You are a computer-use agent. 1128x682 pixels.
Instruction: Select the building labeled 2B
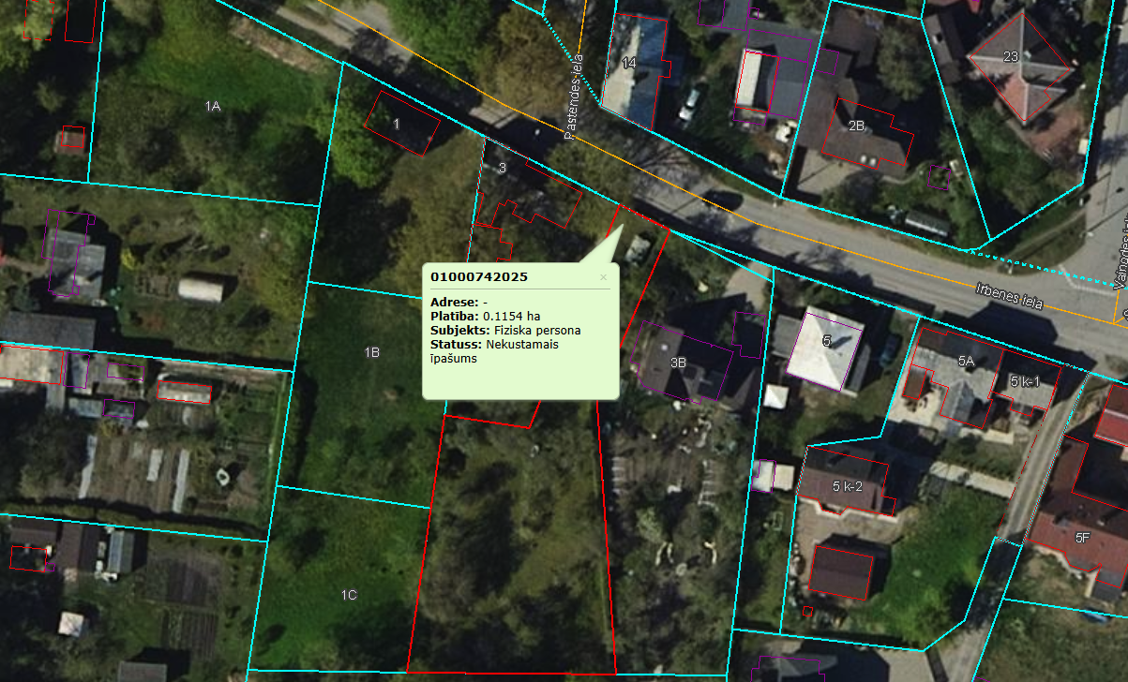(856, 126)
